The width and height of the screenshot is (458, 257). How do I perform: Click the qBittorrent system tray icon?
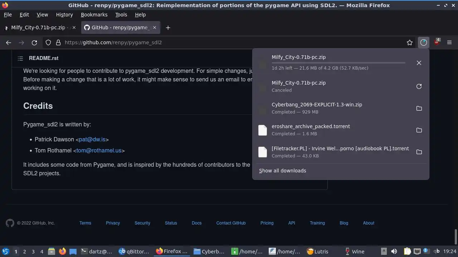(437, 251)
